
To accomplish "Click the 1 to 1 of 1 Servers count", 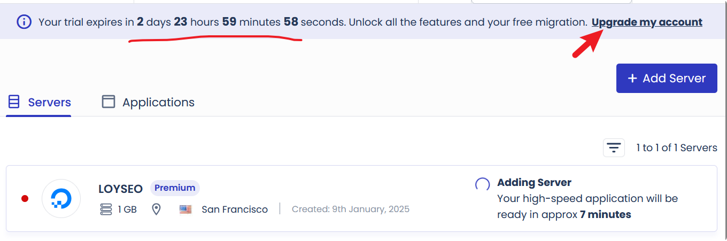I will [x=676, y=148].
